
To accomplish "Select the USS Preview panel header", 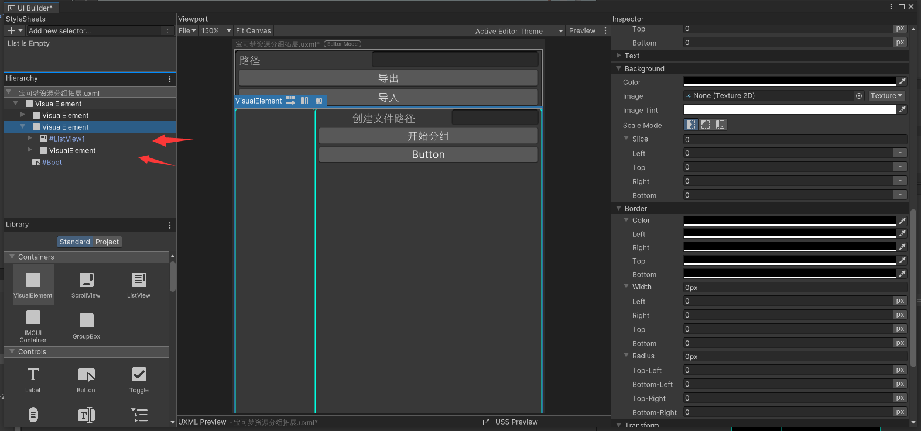I will 516,422.
